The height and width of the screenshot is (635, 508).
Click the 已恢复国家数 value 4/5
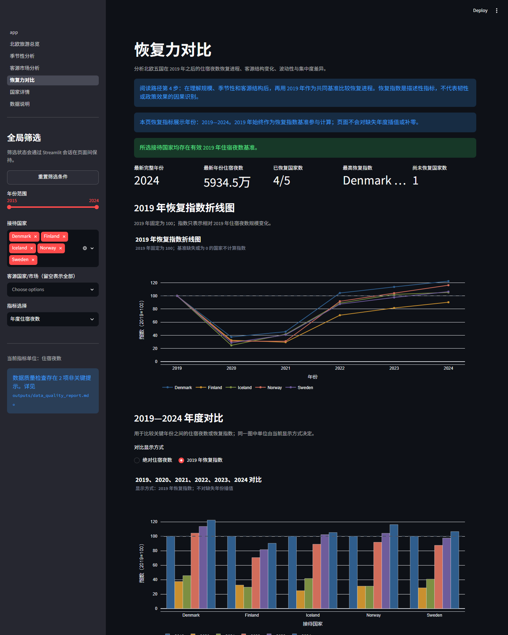click(282, 181)
